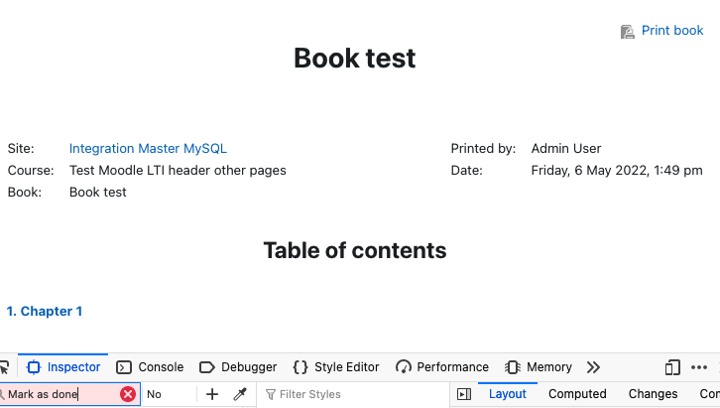Activate the element picker arrow icon

(5, 367)
